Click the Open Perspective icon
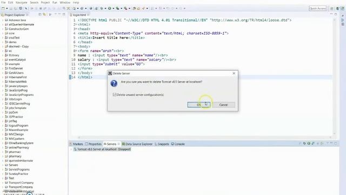 (331, 9)
